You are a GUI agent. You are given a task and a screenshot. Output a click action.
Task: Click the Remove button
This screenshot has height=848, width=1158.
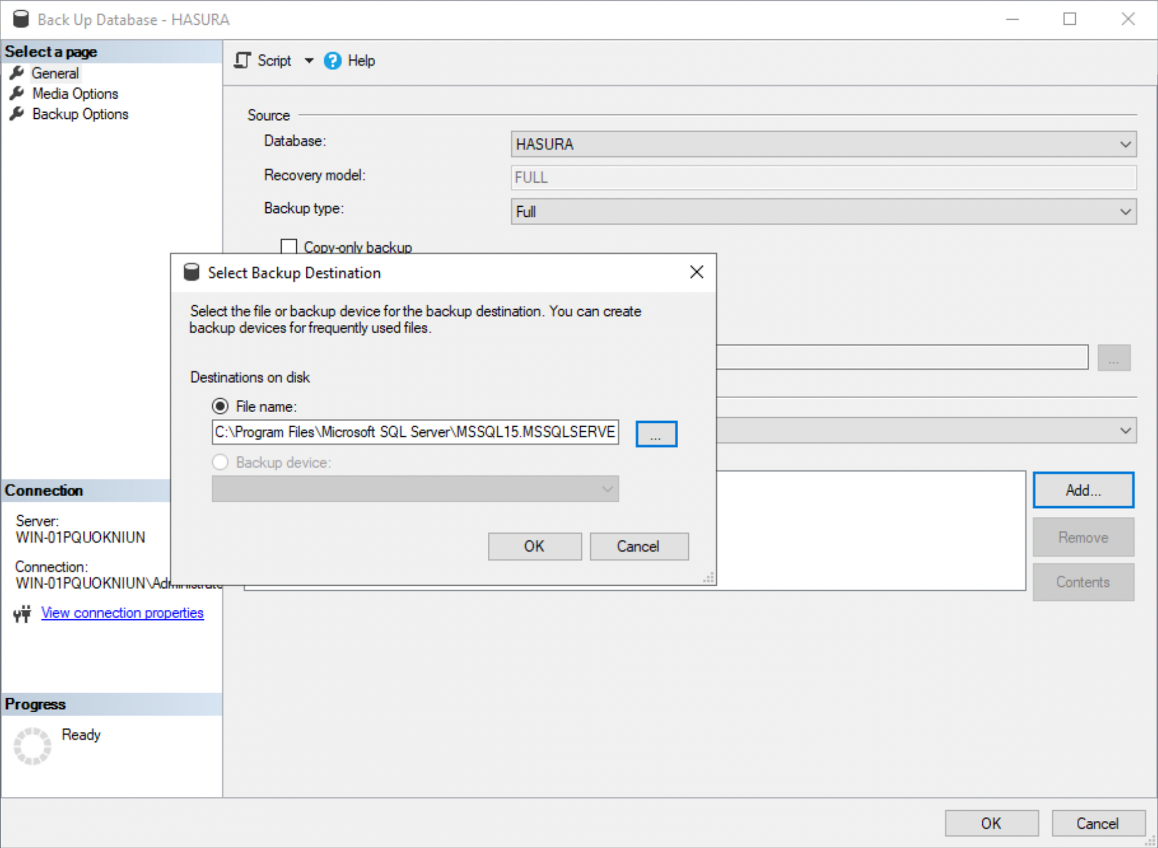tap(1083, 537)
